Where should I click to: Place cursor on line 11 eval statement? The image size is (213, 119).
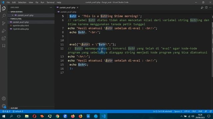93,44
